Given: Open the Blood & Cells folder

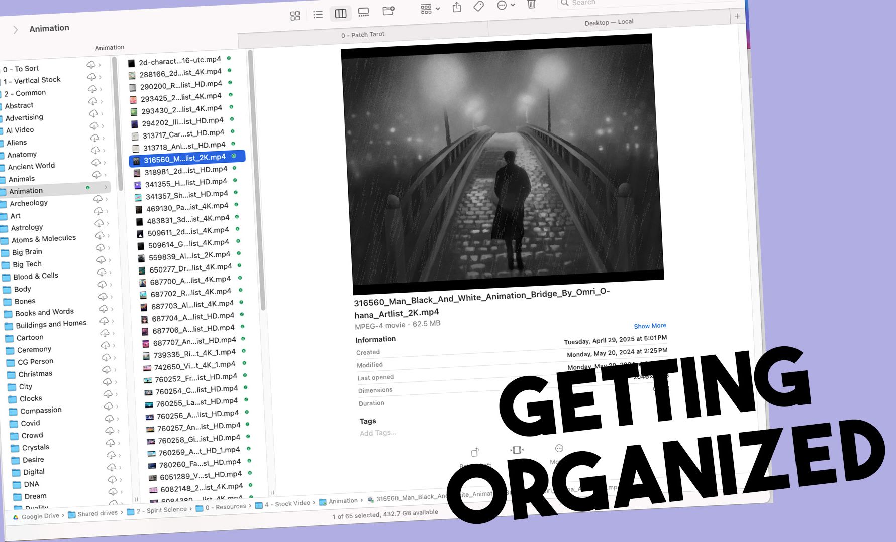Looking at the screenshot, I should point(35,276).
